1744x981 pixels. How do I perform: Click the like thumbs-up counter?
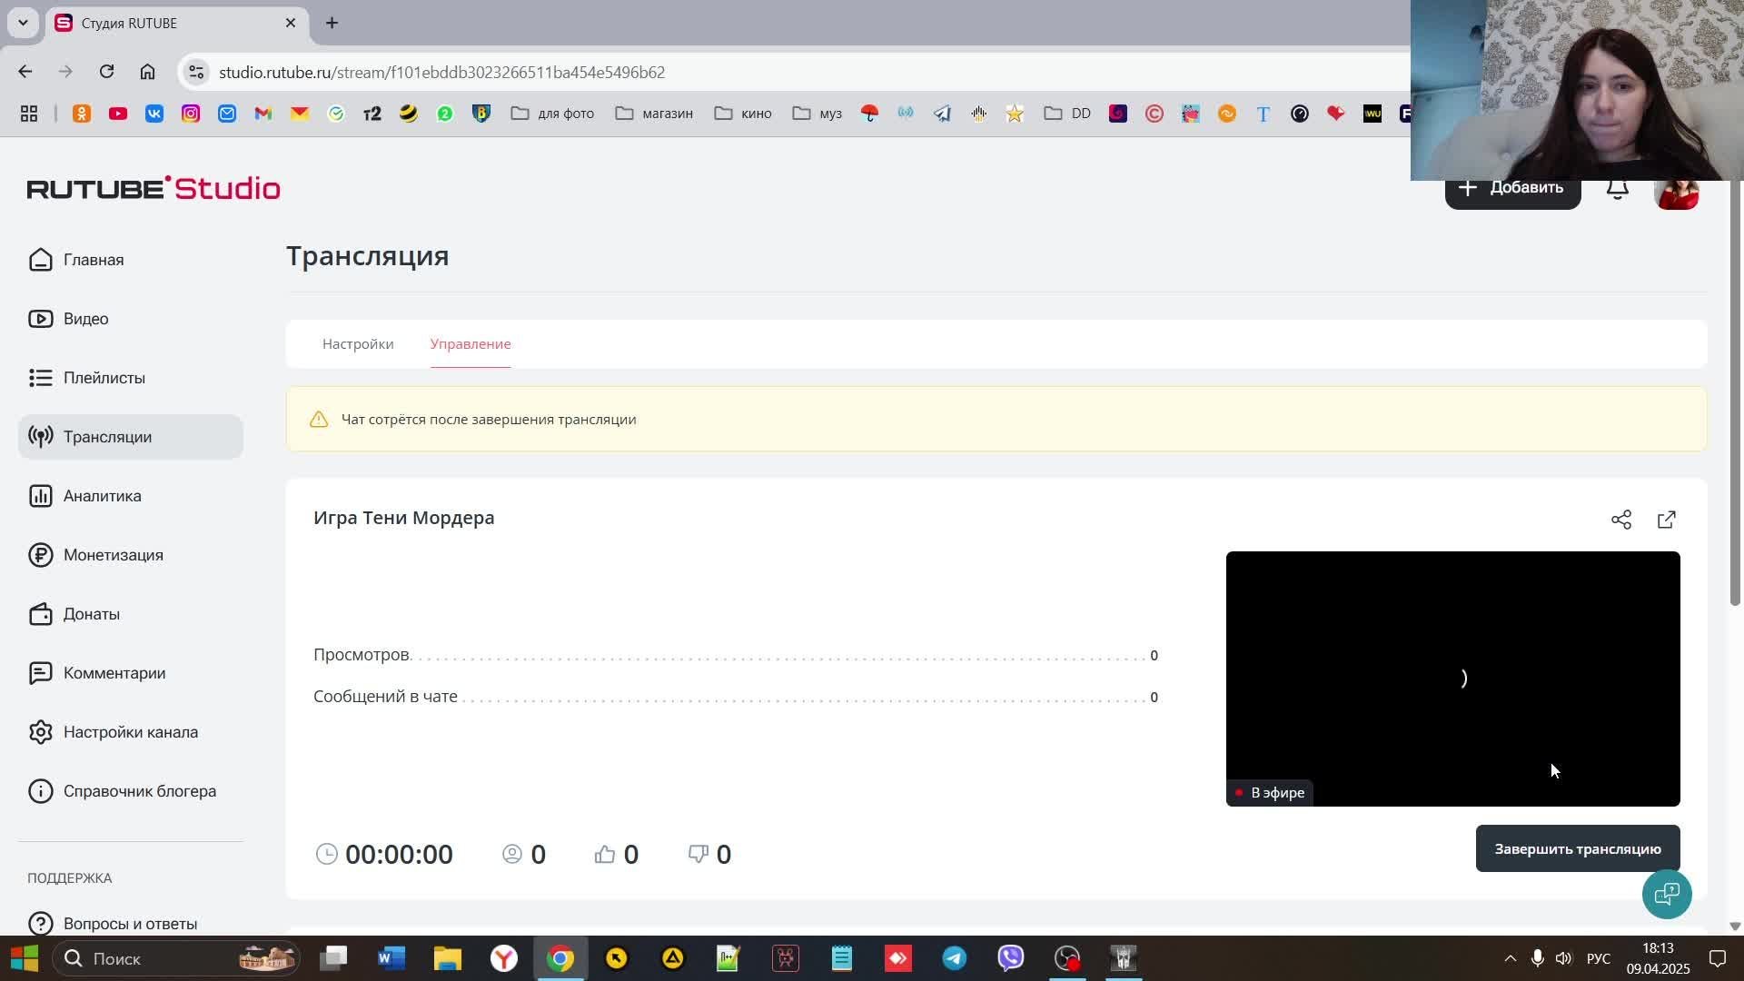tap(617, 855)
